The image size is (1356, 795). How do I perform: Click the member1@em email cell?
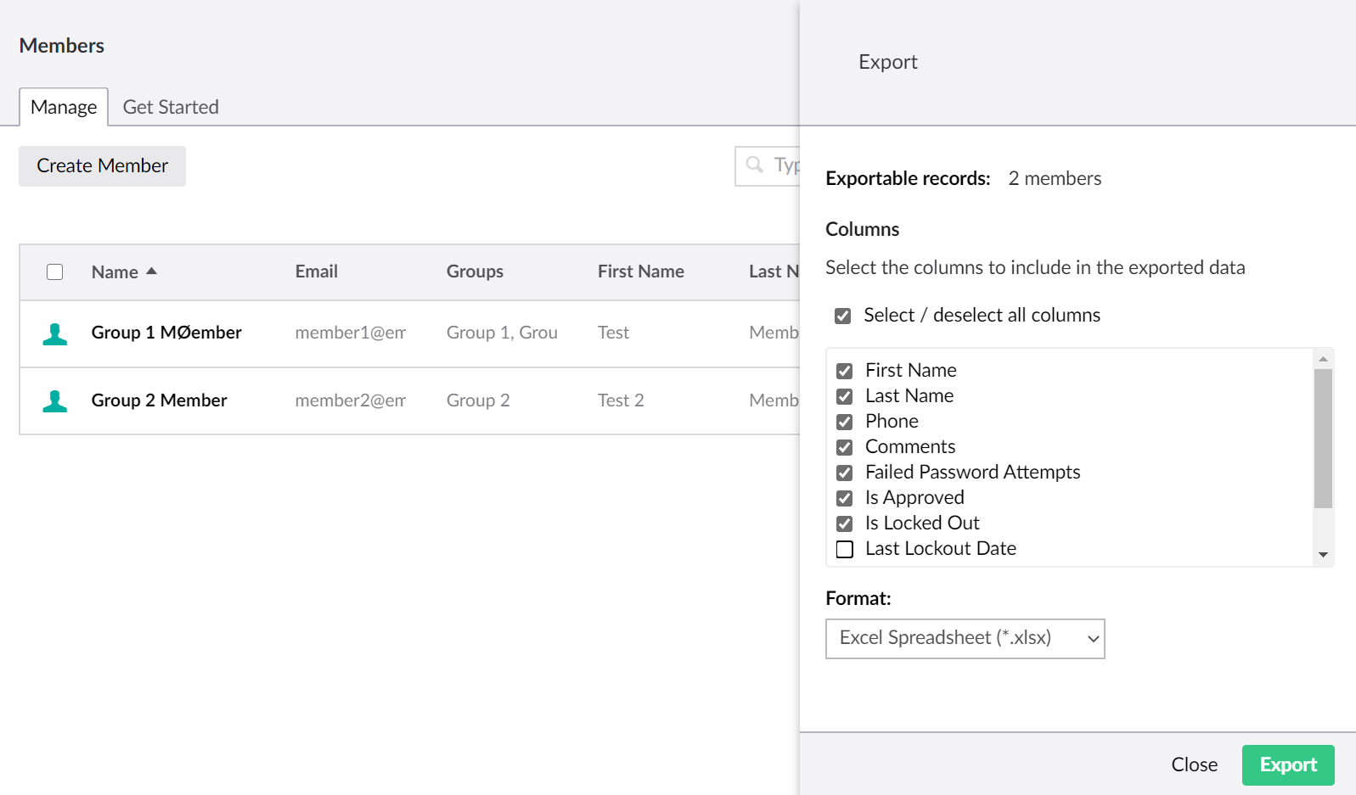[350, 333]
